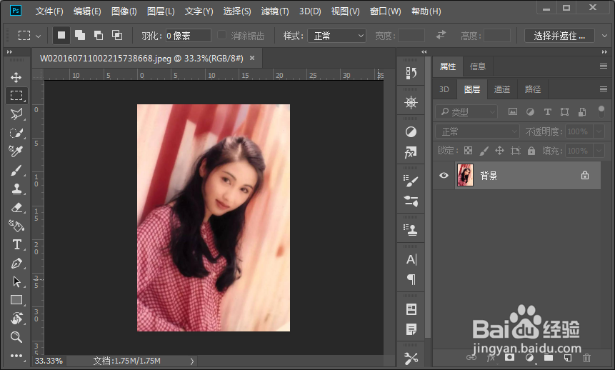Select the Paint Bucket tool
Image resolution: width=615 pixels, height=370 pixels.
tap(16, 226)
